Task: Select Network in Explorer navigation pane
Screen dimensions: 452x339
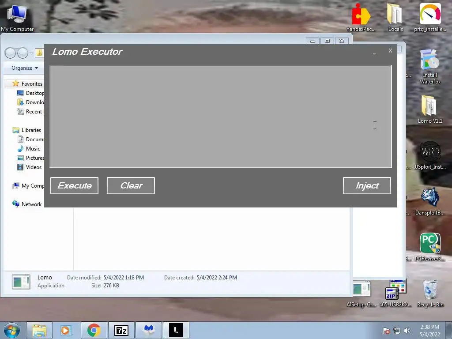Action: 27,204
